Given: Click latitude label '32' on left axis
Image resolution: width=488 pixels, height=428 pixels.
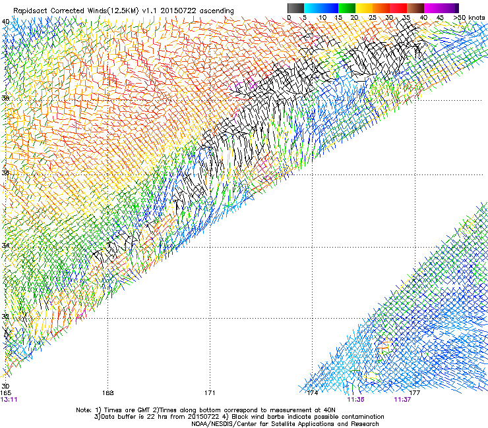Looking at the screenshot, I should point(5,317).
